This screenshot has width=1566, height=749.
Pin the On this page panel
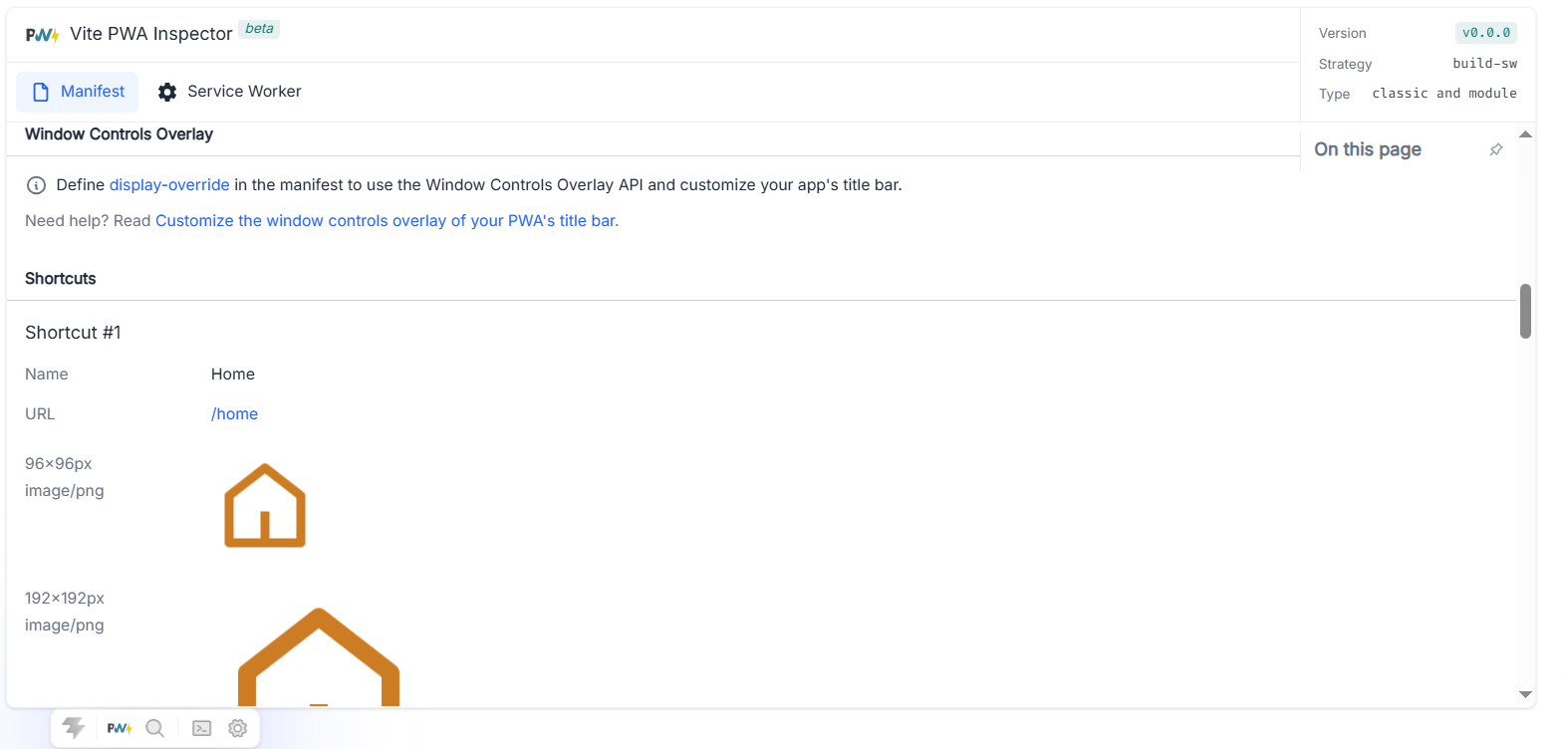tap(1495, 149)
